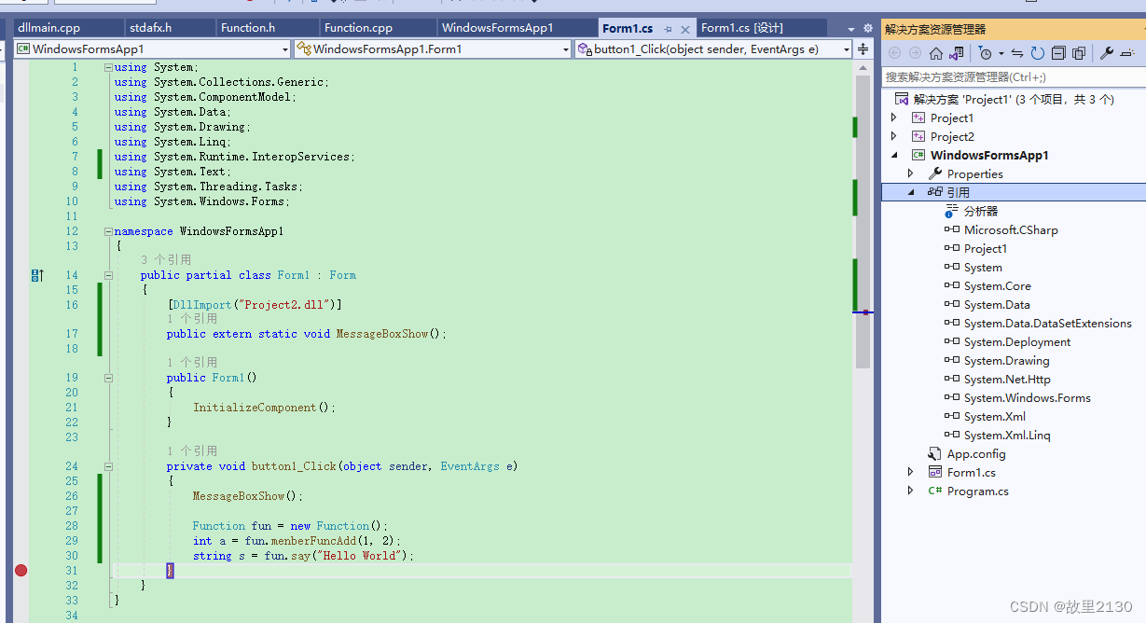Click the gear icon near the document tabs

click(x=868, y=29)
